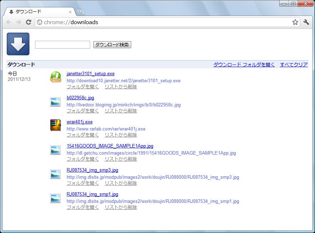Click the download10.janetter.net source URL
315x233 pixels.
[x=123, y=81]
